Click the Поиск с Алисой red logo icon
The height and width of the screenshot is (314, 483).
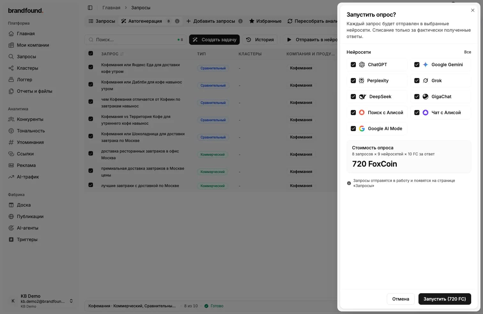362,113
